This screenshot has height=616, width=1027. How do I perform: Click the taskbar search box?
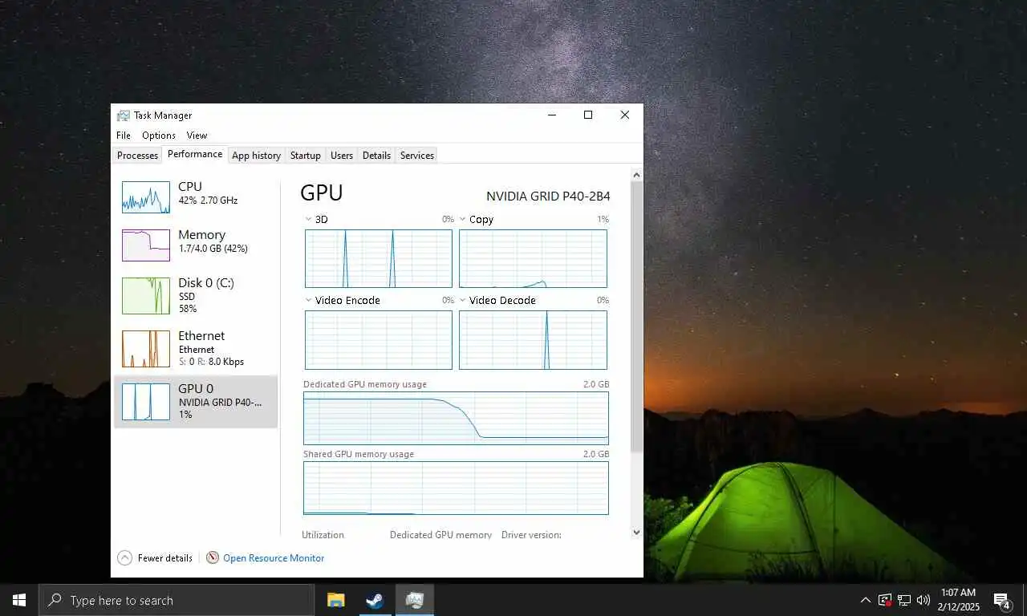coord(177,600)
